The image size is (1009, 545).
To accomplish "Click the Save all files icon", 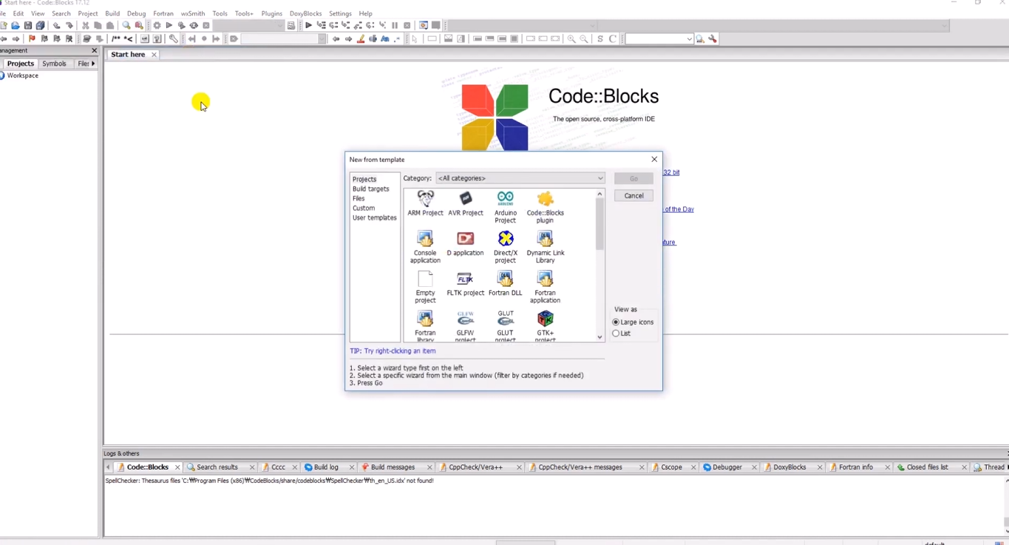I will [41, 25].
